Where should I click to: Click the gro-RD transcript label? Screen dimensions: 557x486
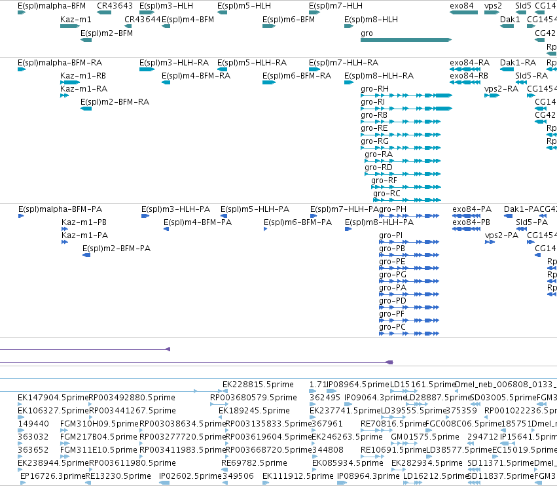(x=379, y=167)
